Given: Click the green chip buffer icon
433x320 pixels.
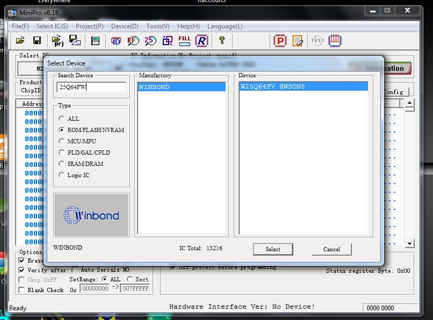Looking at the screenshot, I should pos(95,41).
